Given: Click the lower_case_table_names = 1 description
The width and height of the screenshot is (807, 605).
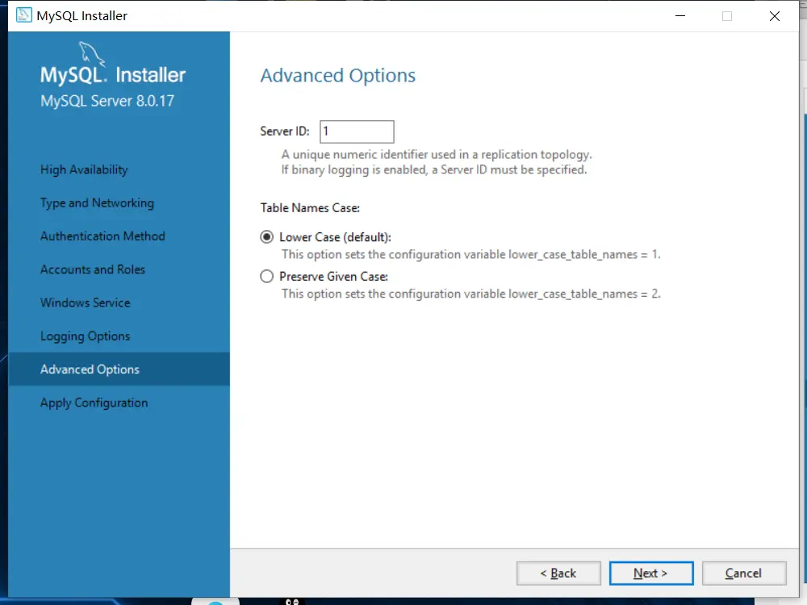Looking at the screenshot, I should tap(471, 255).
